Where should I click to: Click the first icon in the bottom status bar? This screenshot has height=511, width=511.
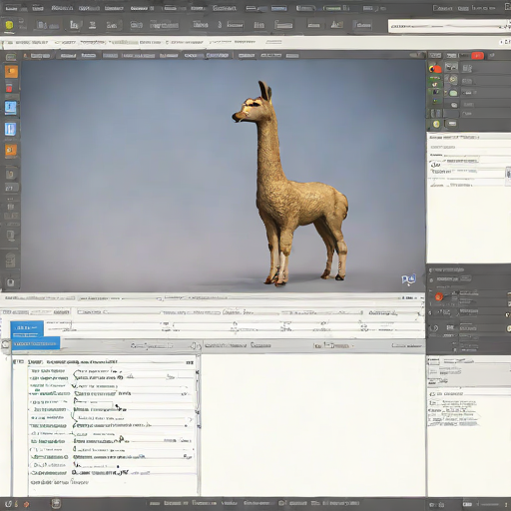(x=9, y=504)
